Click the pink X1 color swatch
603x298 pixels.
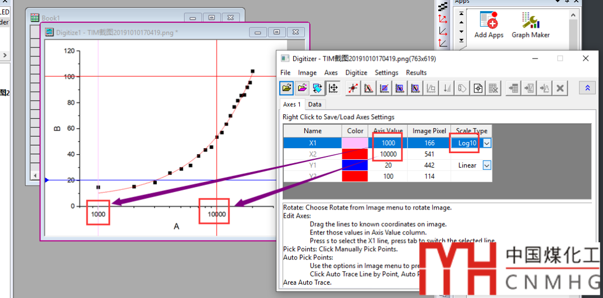click(x=355, y=143)
